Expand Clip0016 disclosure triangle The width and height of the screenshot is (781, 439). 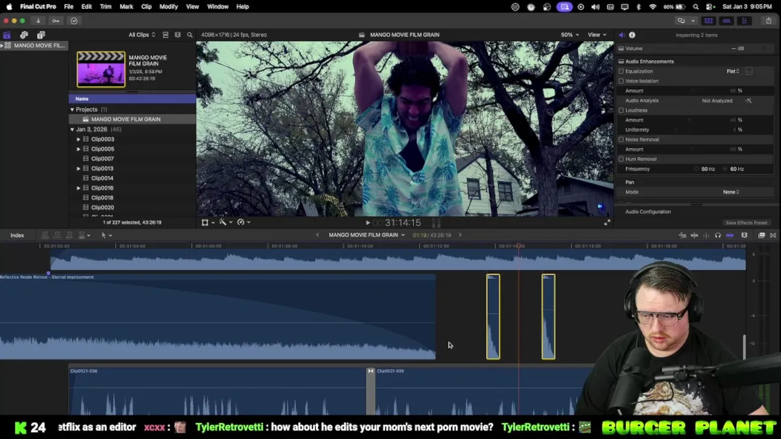78,188
